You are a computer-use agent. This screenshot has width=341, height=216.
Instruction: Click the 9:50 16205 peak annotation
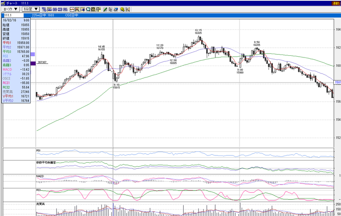pyautogui.click(x=257, y=44)
